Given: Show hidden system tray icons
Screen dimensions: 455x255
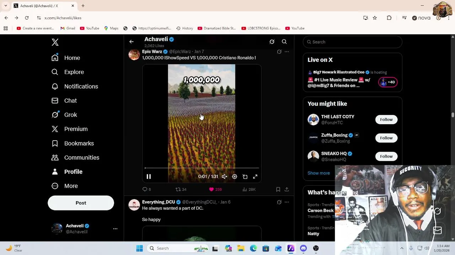Looking at the screenshot, I should [402, 248].
